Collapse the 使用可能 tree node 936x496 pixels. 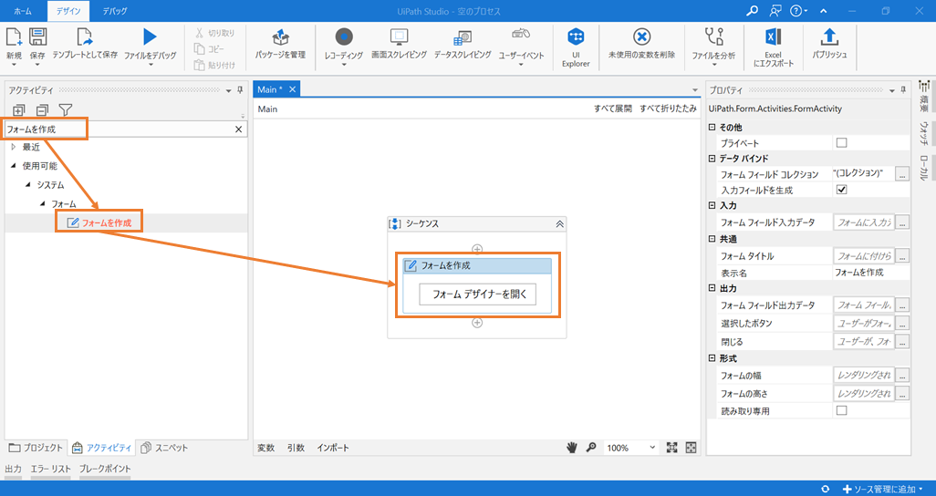[x=14, y=166]
